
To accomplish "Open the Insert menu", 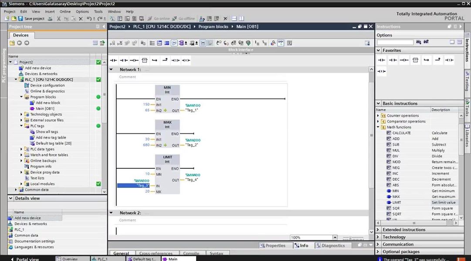I will click(50, 11).
